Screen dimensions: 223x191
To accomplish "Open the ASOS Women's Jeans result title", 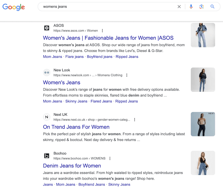I will coord(108,38).
